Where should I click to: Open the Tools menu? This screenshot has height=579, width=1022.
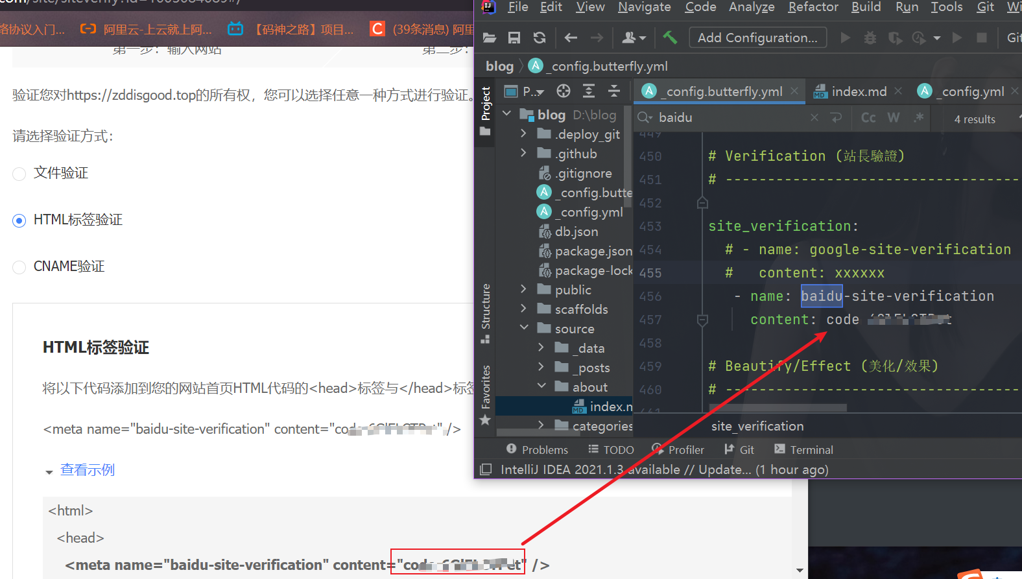947,7
